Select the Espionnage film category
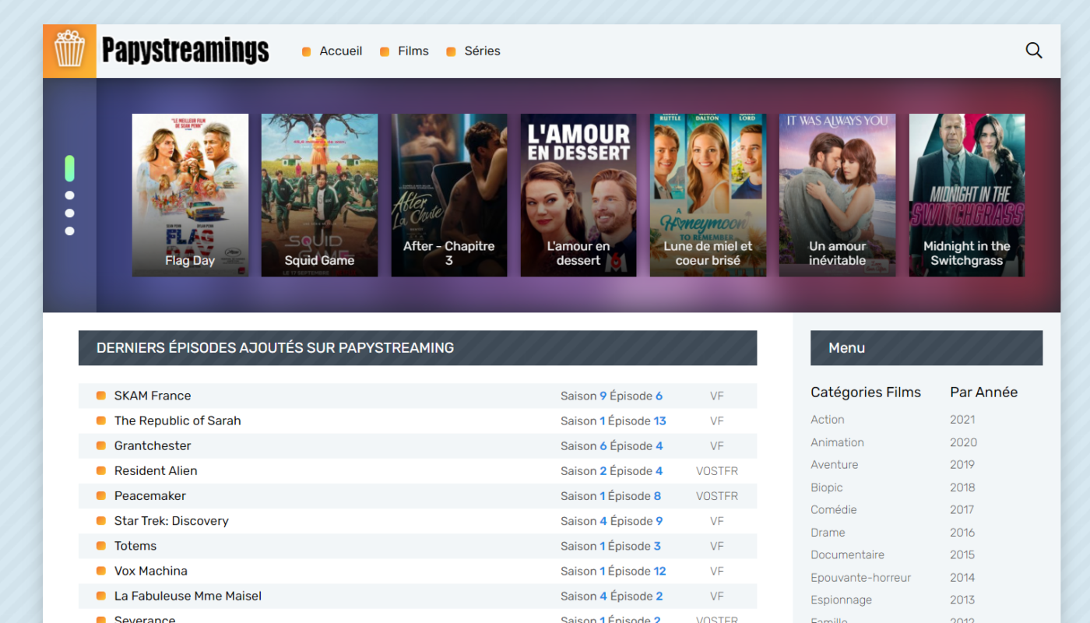The image size is (1090, 623). coord(842,600)
